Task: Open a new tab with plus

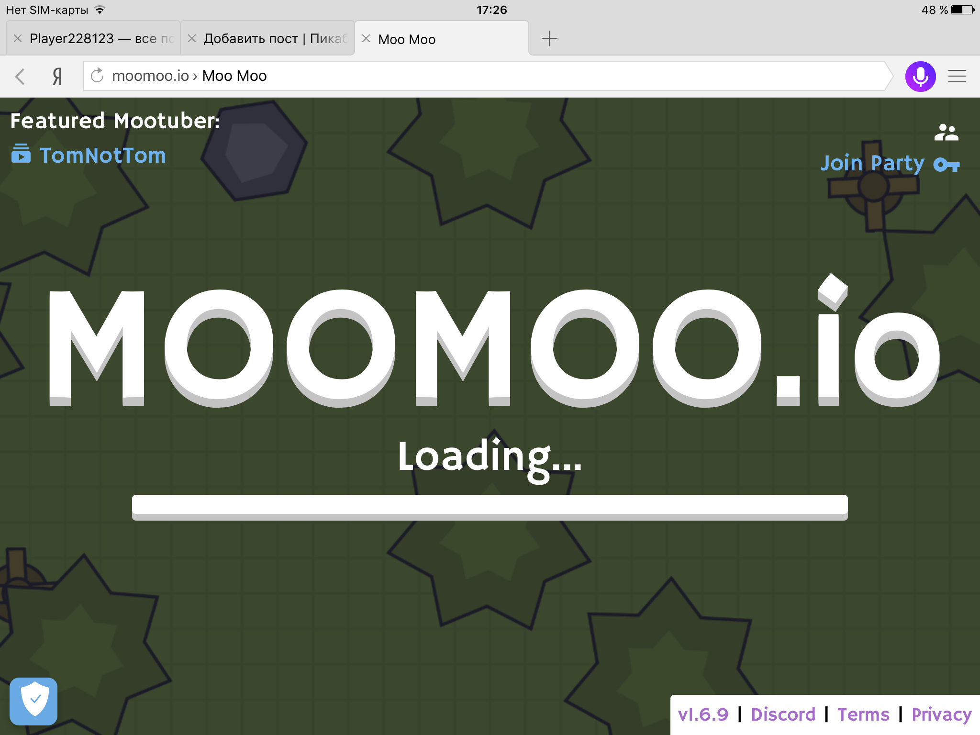Action: [549, 39]
